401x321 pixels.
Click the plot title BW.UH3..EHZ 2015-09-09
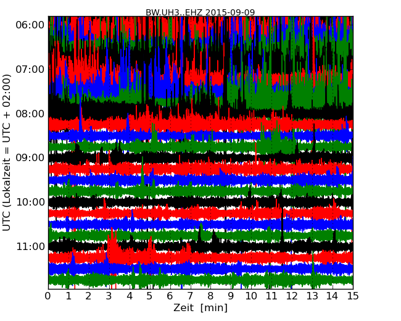(200, 12)
